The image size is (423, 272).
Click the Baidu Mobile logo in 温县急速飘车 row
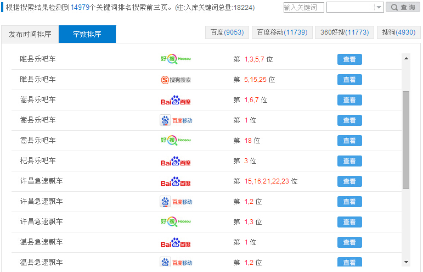176,262
